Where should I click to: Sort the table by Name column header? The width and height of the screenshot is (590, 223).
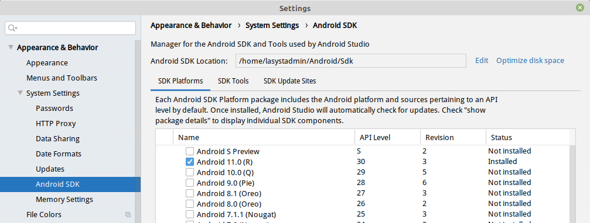tap(264, 138)
